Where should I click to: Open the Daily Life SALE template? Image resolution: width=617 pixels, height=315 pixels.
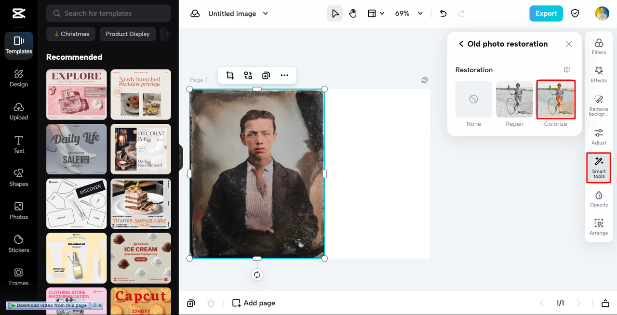77,149
